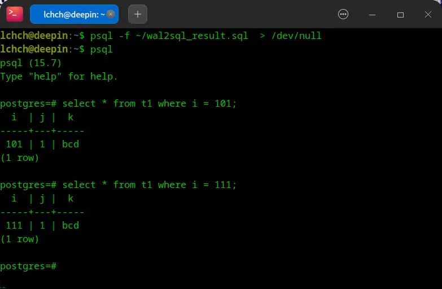Minimize the terminal window

(372, 14)
